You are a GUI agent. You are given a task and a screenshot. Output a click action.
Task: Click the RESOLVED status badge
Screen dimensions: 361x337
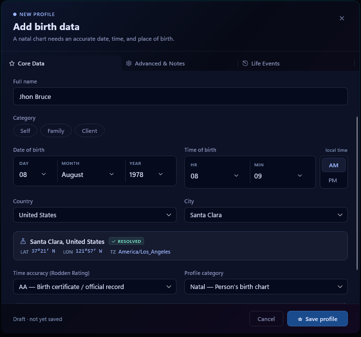(x=126, y=241)
